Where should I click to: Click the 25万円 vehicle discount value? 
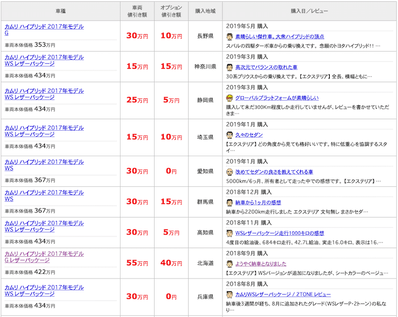138,100
